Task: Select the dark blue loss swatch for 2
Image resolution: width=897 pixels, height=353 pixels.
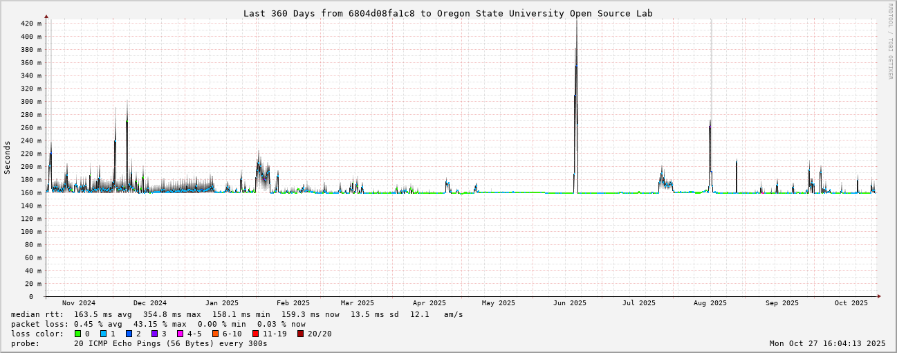Action: point(129,334)
